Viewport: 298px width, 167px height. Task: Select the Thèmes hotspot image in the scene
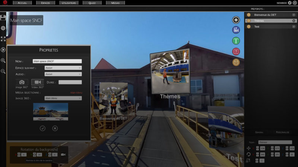(170, 71)
